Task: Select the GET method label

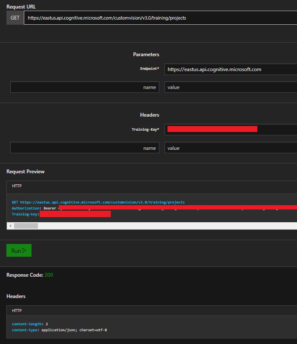Action: [15, 18]
